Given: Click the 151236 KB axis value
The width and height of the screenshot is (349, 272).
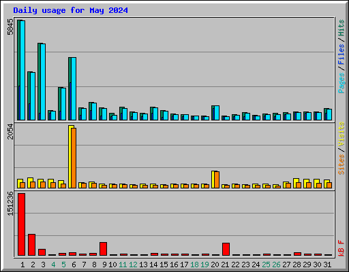Looking at the screenshot, I should tap(10, 203).
